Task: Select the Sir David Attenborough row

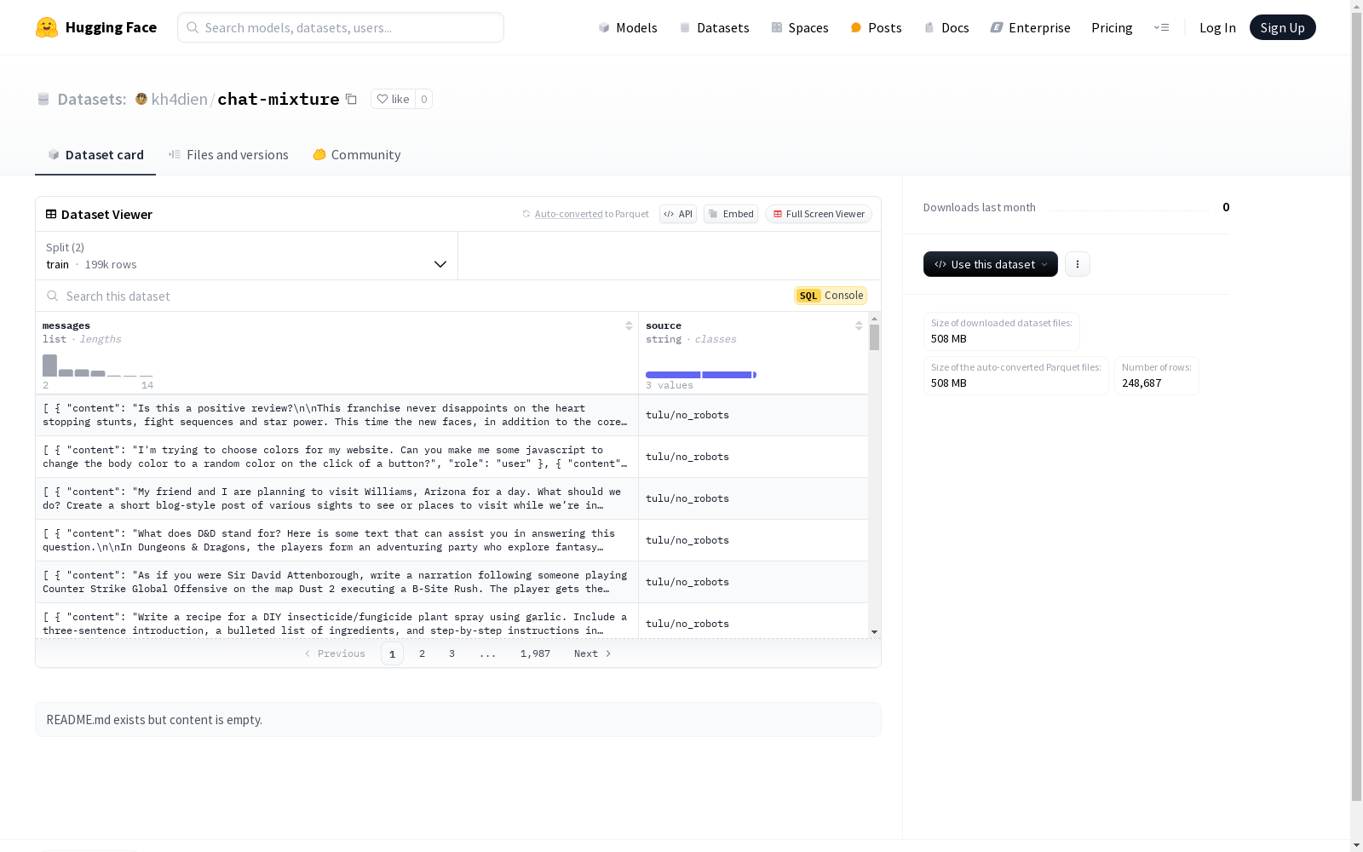Action: [451, 582]
